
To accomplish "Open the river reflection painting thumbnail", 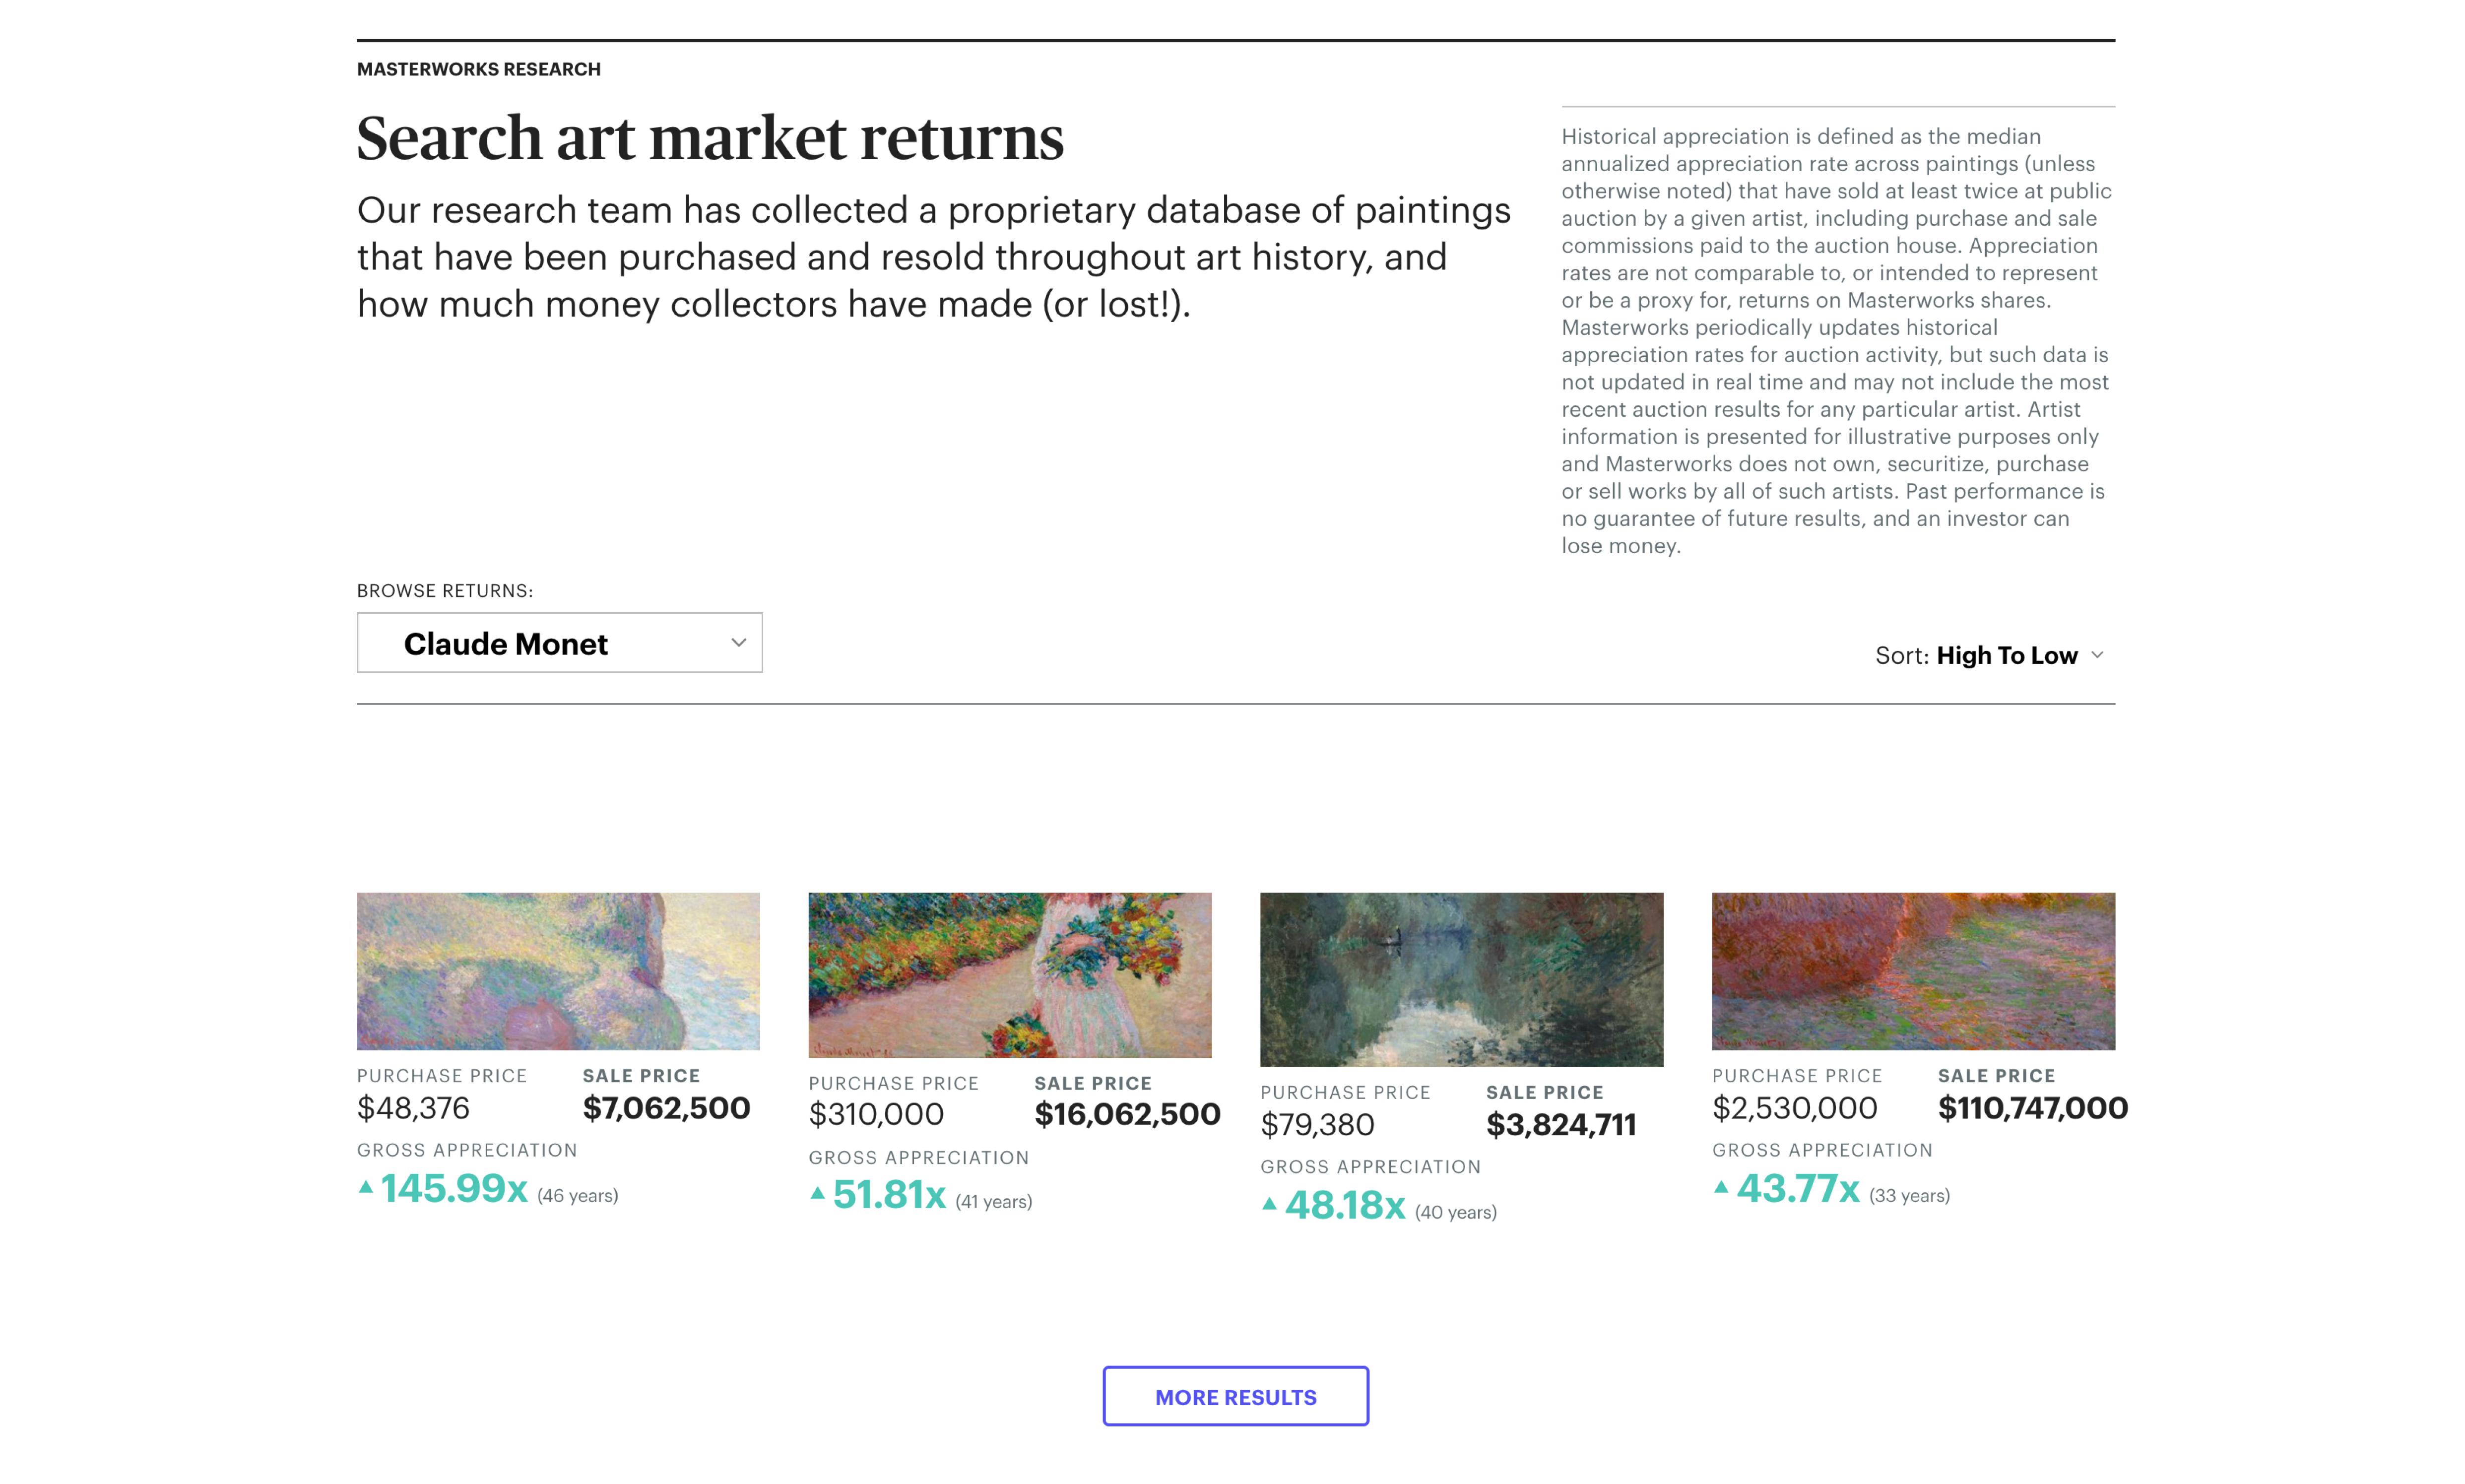I will coord(1461,979).
